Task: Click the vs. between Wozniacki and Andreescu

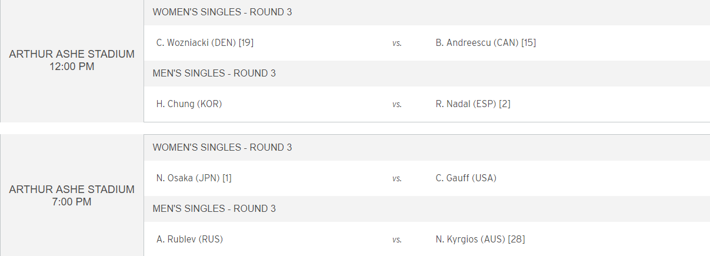Action: click(397, 43)
